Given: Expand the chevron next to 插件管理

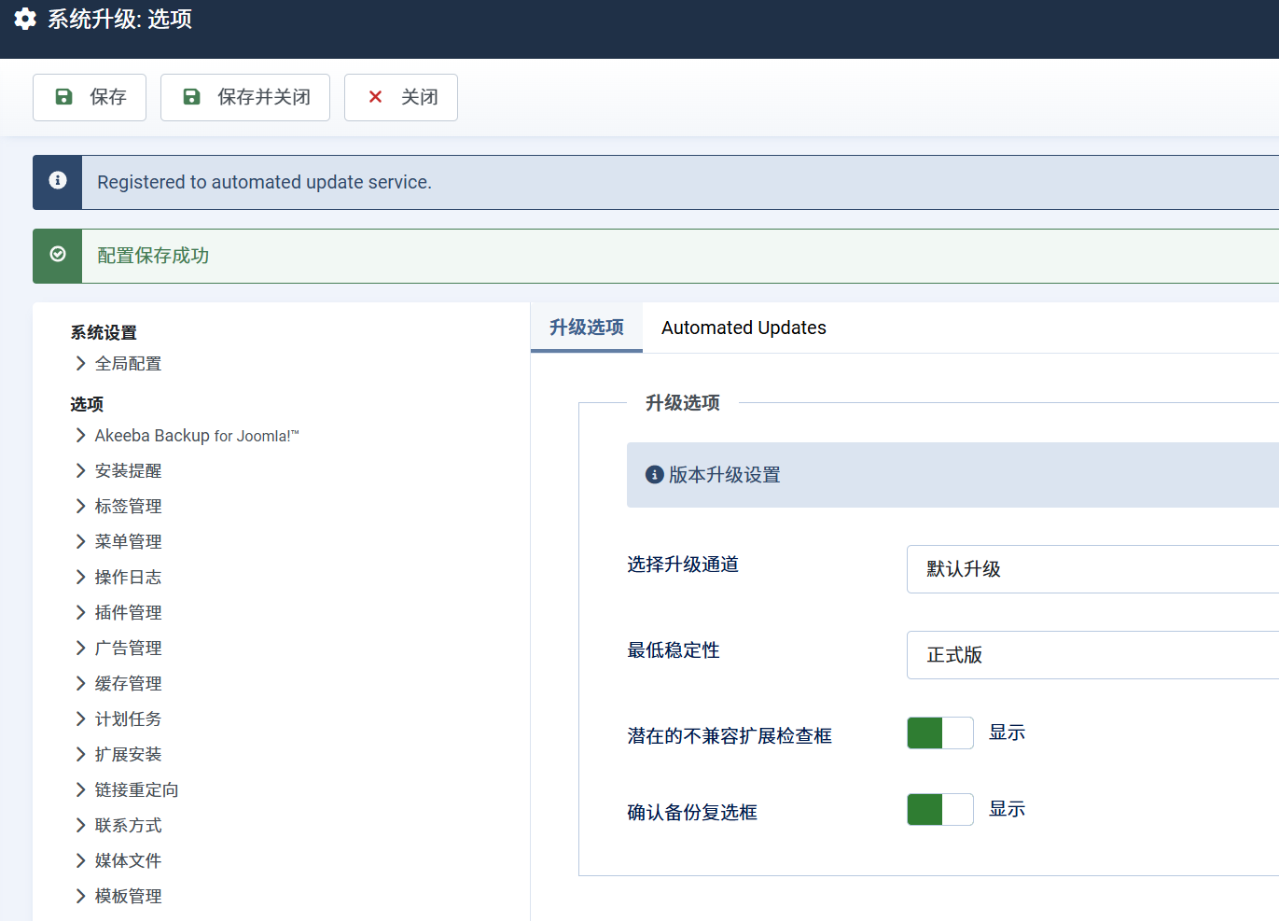Looking at the screenshot, I should pyautogui.click(x=81, y=612).
